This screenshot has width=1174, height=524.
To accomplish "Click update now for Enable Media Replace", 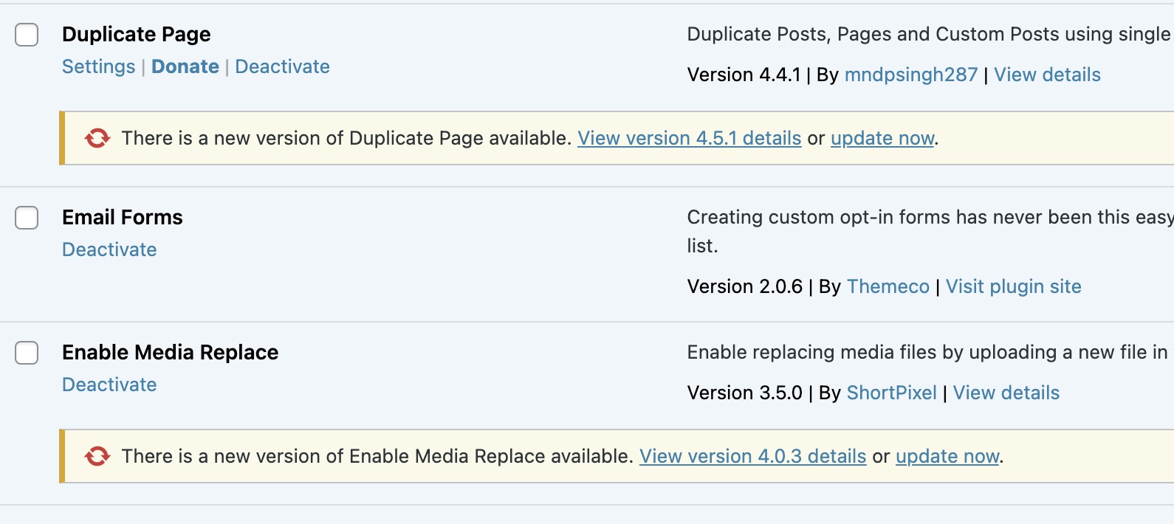I will pyautogui.click(x=947, y=456).
